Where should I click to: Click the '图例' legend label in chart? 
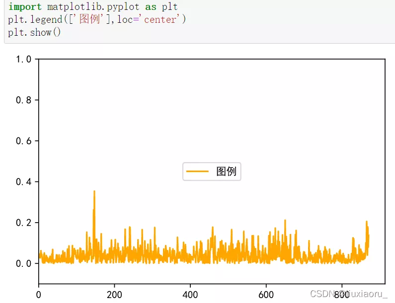click(226, 172)
